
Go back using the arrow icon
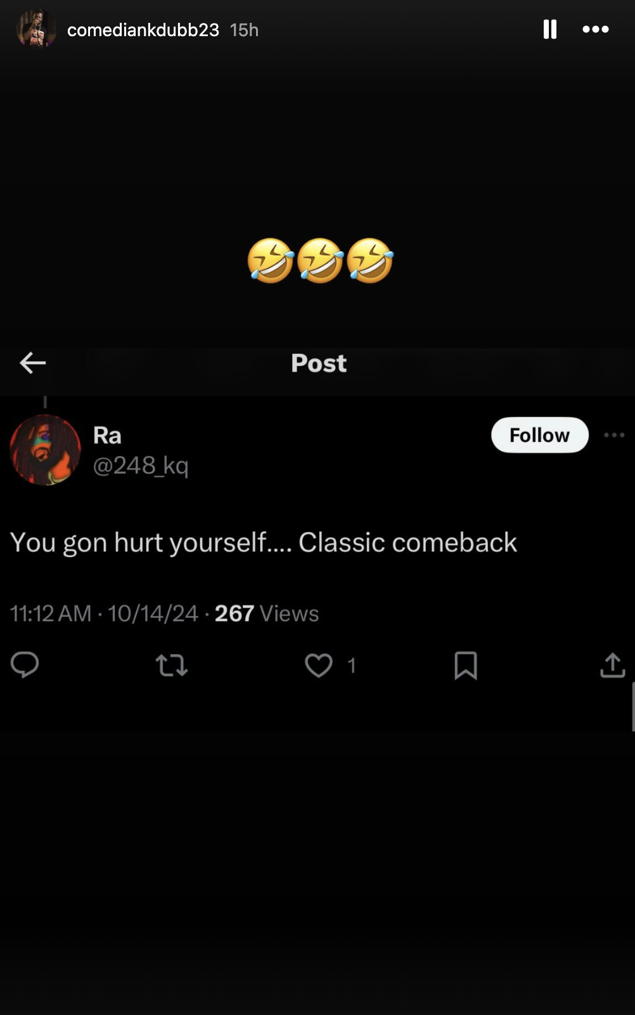pyautogui.click(x=32, y=363)
